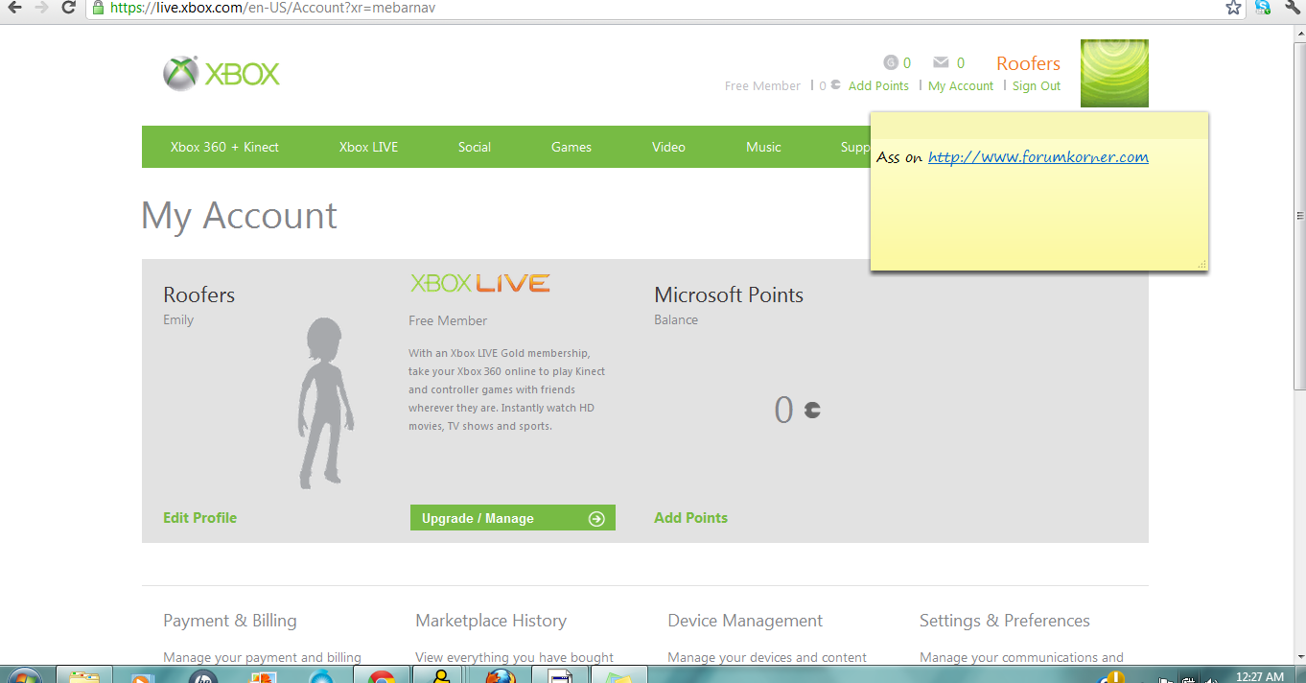The height and width of the screenshot is (683, 1306).
Task: Click the messages count next to the envelope
Action: coord(961,63)
